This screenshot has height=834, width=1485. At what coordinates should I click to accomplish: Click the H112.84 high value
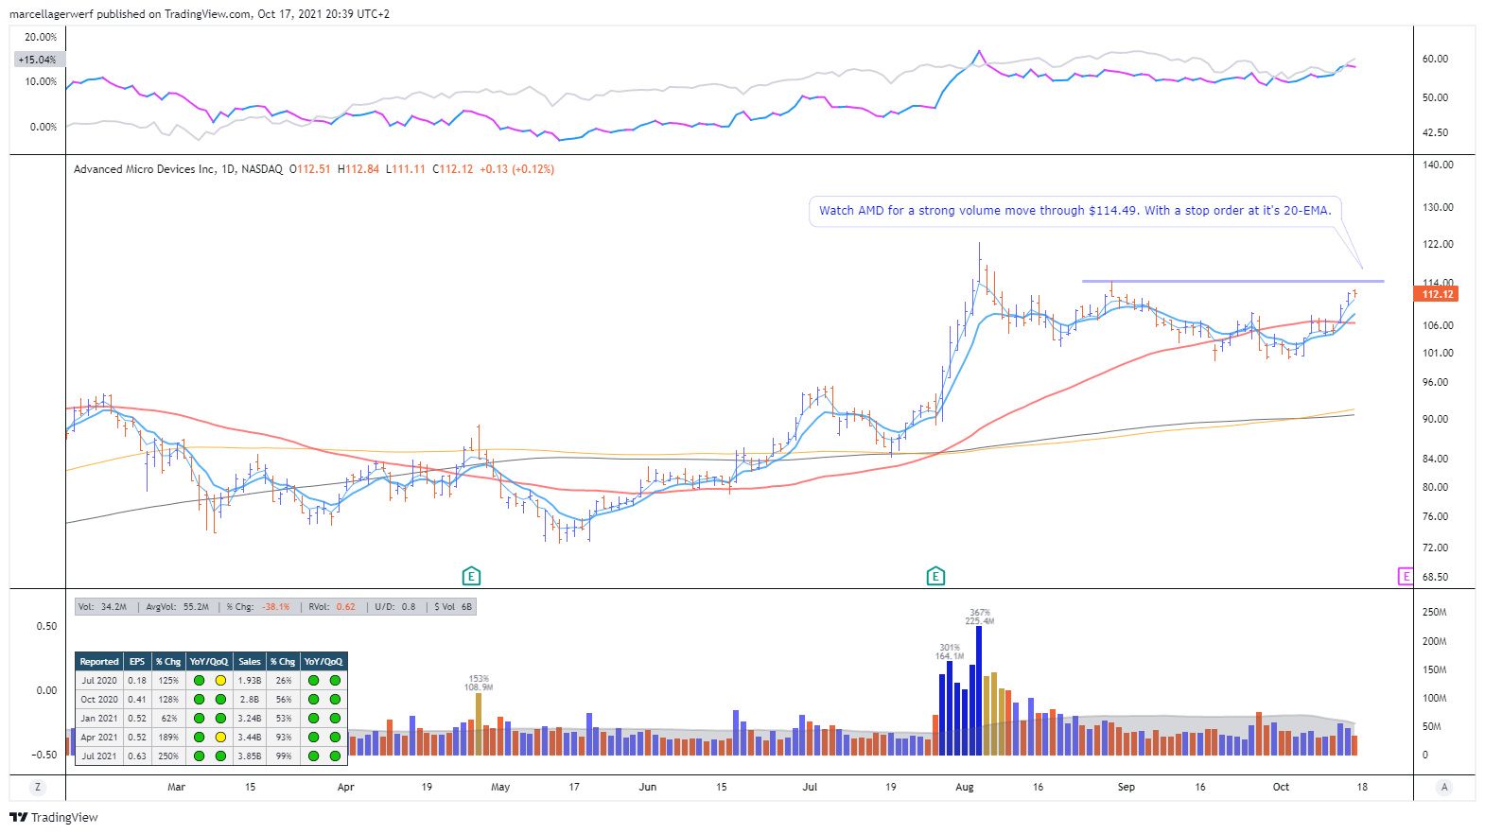pyautogui.click(x=358, y=169)
